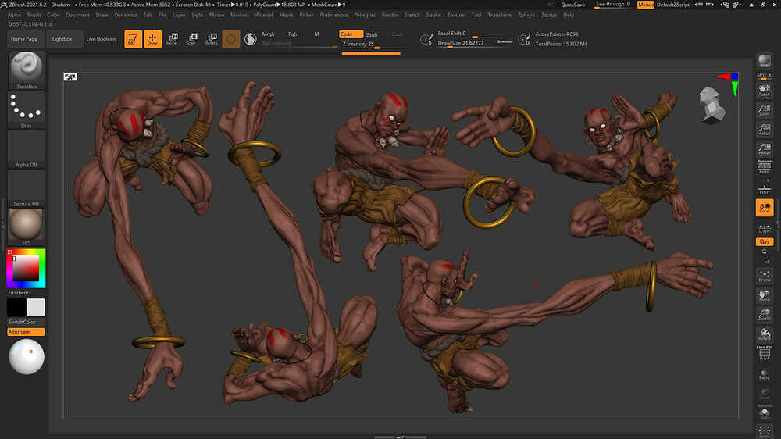Screen dimensions: 781x439
Task: Click the Scroll canvas icon
Action: pyautogui.click(x=764, y=90)
